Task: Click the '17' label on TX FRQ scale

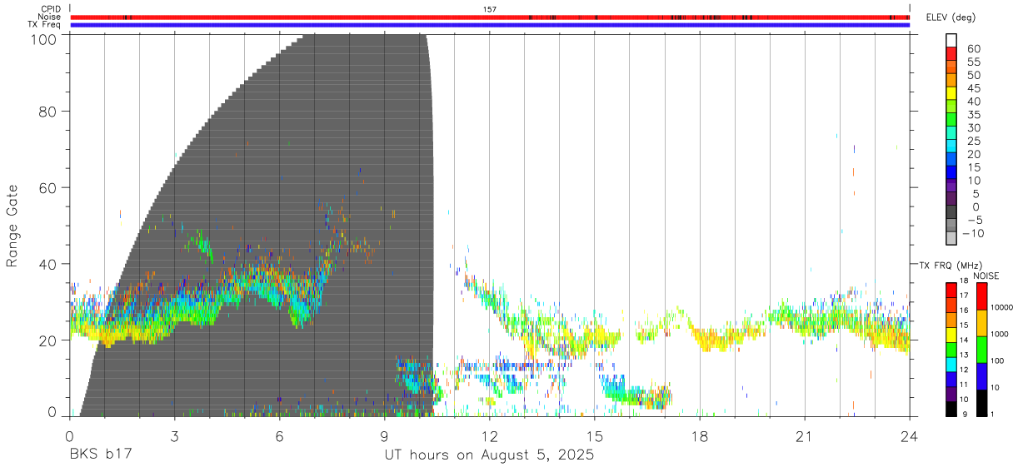Action: pos(964,296)
